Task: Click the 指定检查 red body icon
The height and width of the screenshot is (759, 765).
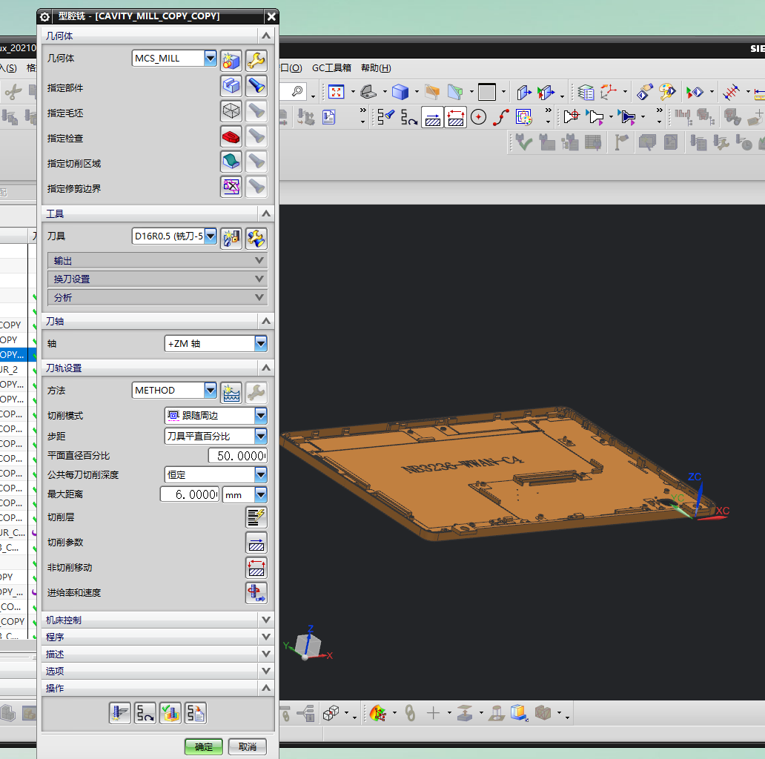Action: pos(231,136)
